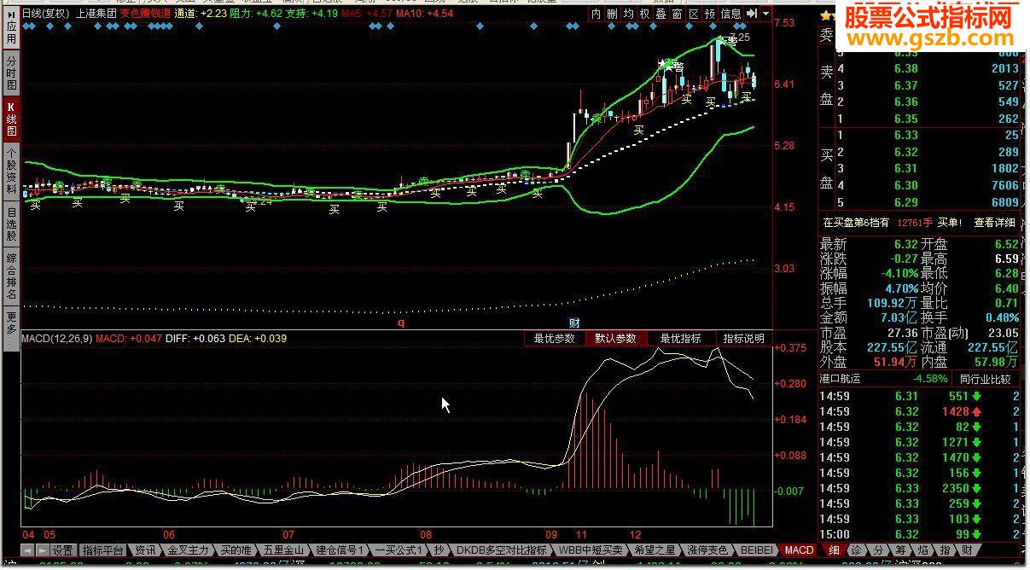Click the 叠 overlay stock button

(x=660, y=14)
